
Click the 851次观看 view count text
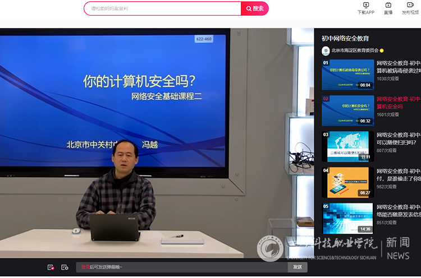(387, 223)
